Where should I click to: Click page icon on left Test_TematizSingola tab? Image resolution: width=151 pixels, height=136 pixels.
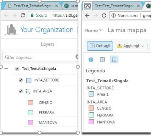10,6
